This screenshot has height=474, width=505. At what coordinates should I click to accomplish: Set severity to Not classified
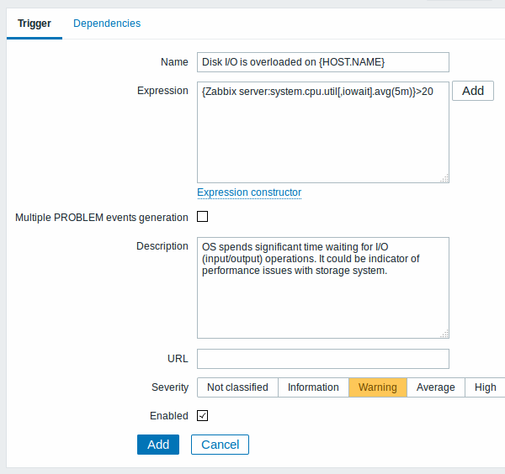coord(237,387)
